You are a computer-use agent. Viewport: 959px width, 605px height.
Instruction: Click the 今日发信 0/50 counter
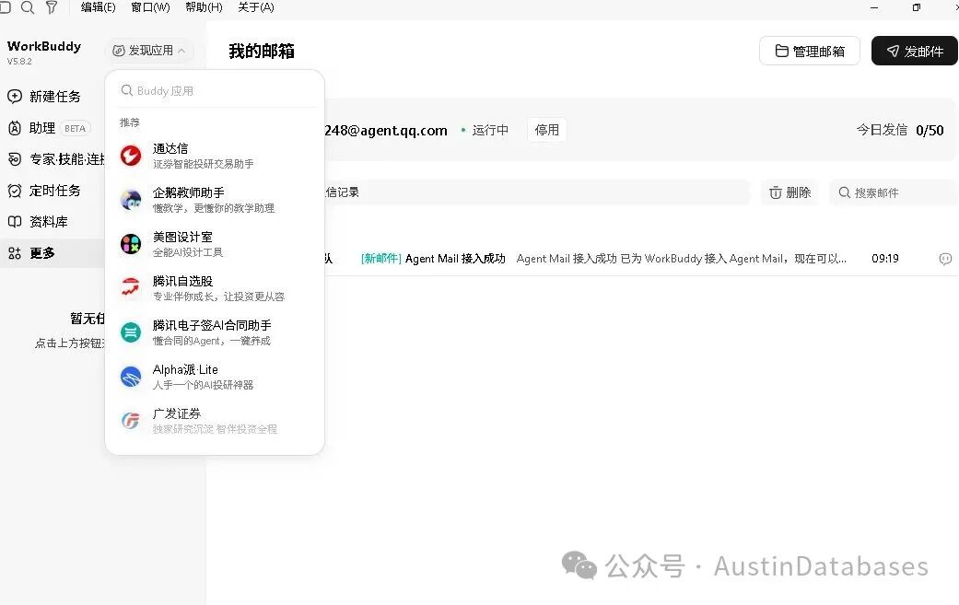(900, 130)
